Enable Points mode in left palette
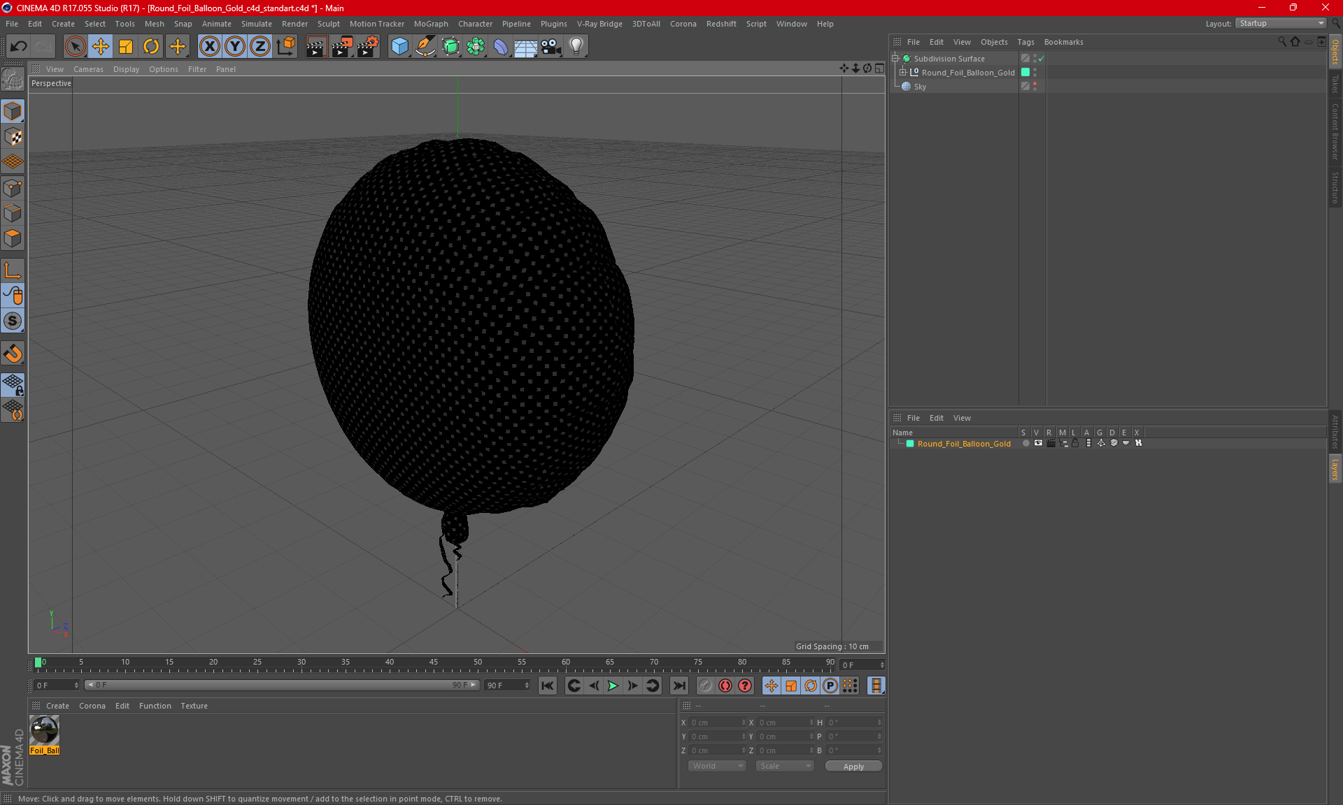The height and width of the screenshot is (805, 1343). pos(13,188)
